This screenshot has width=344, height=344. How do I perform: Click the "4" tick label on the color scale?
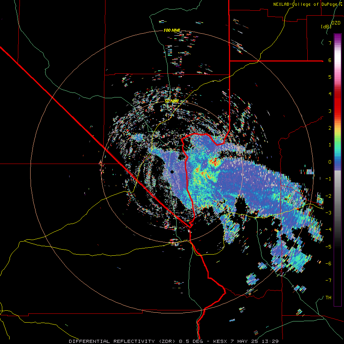pyautogui.click(x=330, y=94)
